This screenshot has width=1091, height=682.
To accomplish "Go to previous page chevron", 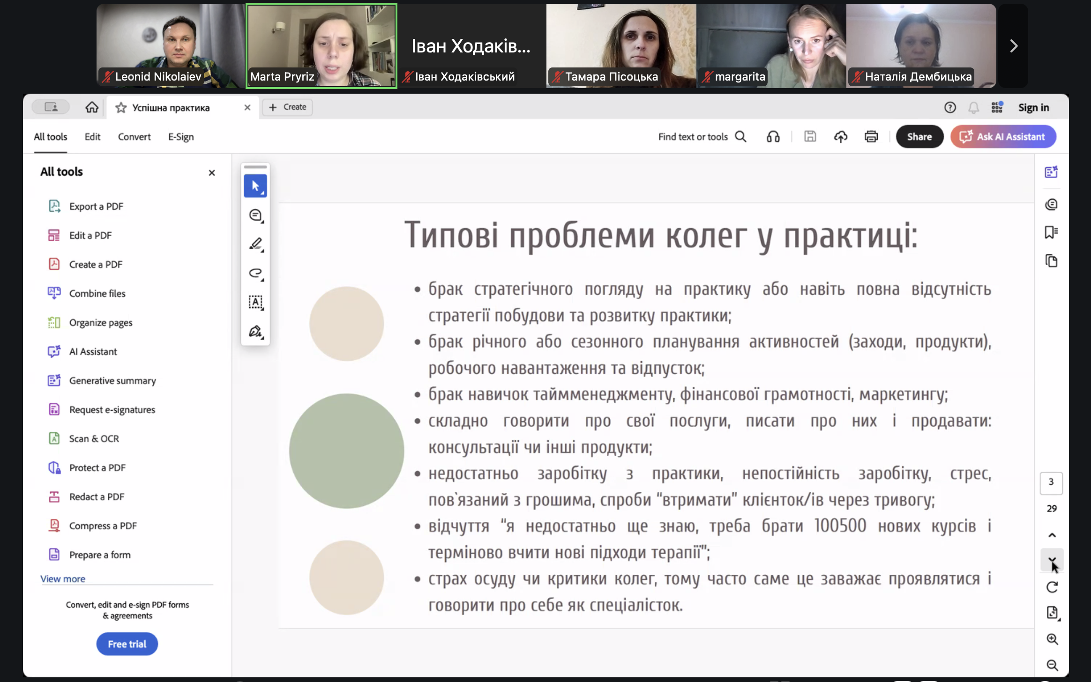I will (x=1052, y=535).
